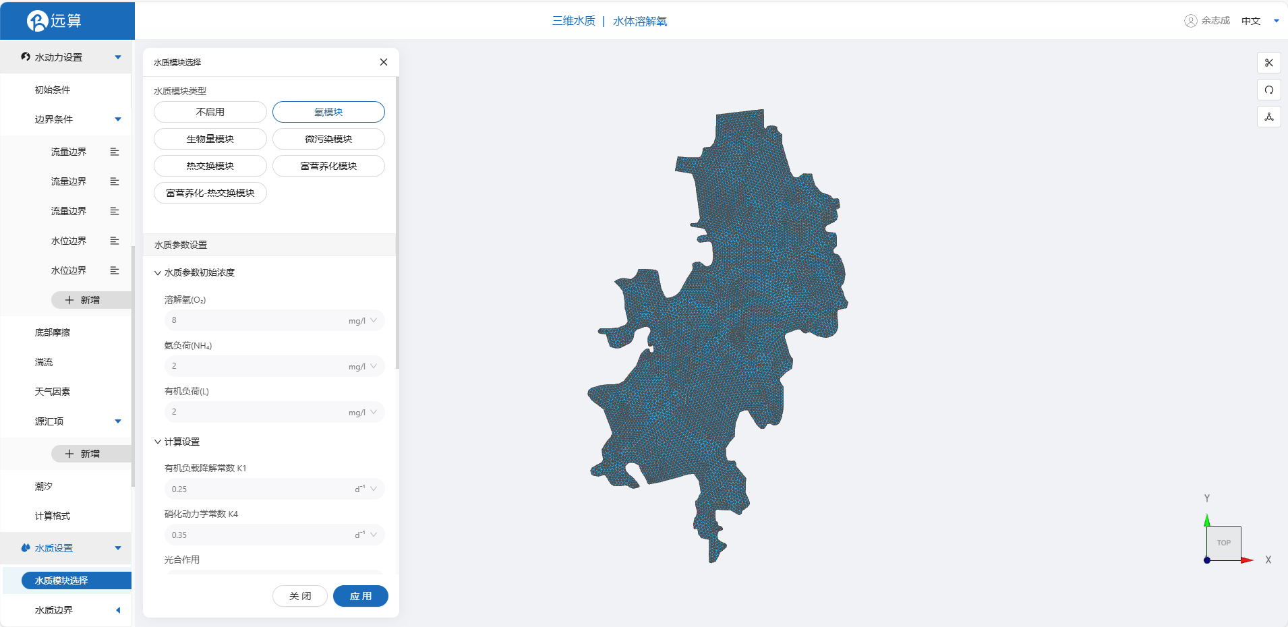The image size is (1288, 627).
Task: Open menu icon for second 流量边界
Action: (115, 181)
